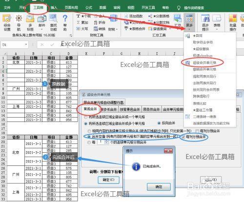Open the 综合设置 settings icon

pyautogui.click(x=7, y=22)
